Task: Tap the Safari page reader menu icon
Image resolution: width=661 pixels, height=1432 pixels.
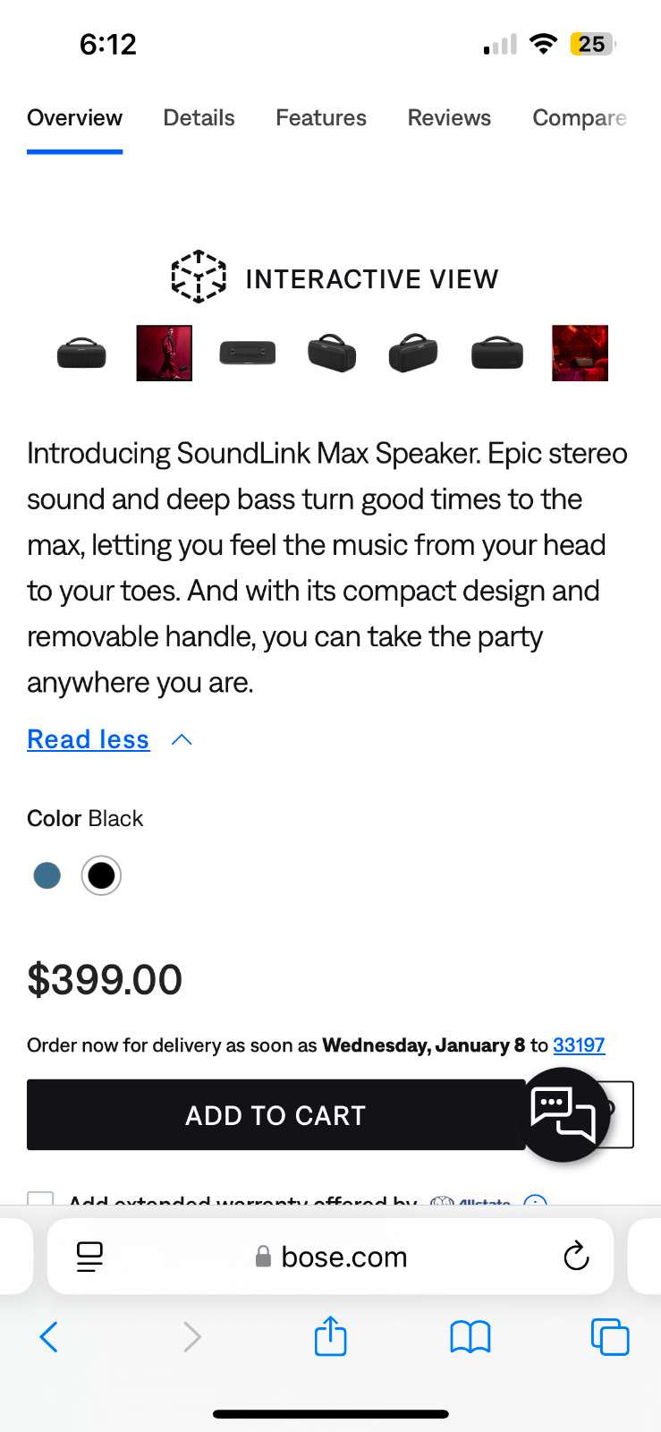Action: 89,1257
